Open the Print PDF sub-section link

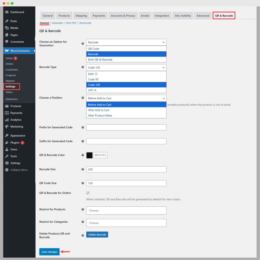pyautogui.click(x=71, y=23)
